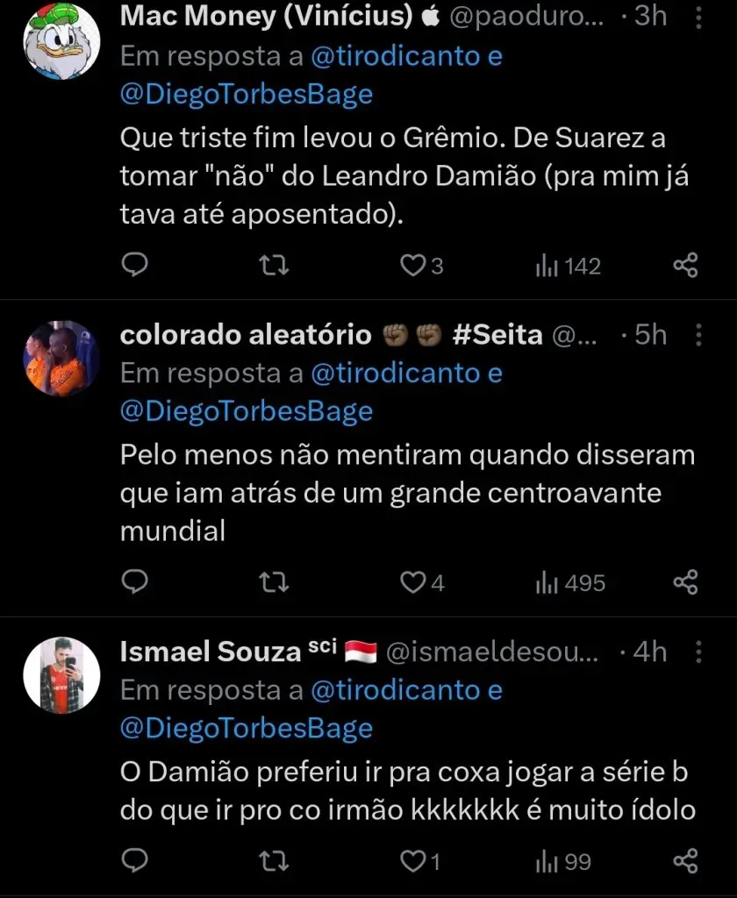The height and width of the screenshot is (898, 737).
Task: Retweet colorado aleatório's centroavante tweet
Action: (275, 581)
